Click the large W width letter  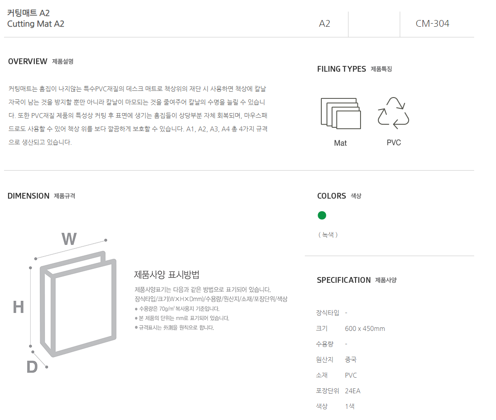(69, 239)
